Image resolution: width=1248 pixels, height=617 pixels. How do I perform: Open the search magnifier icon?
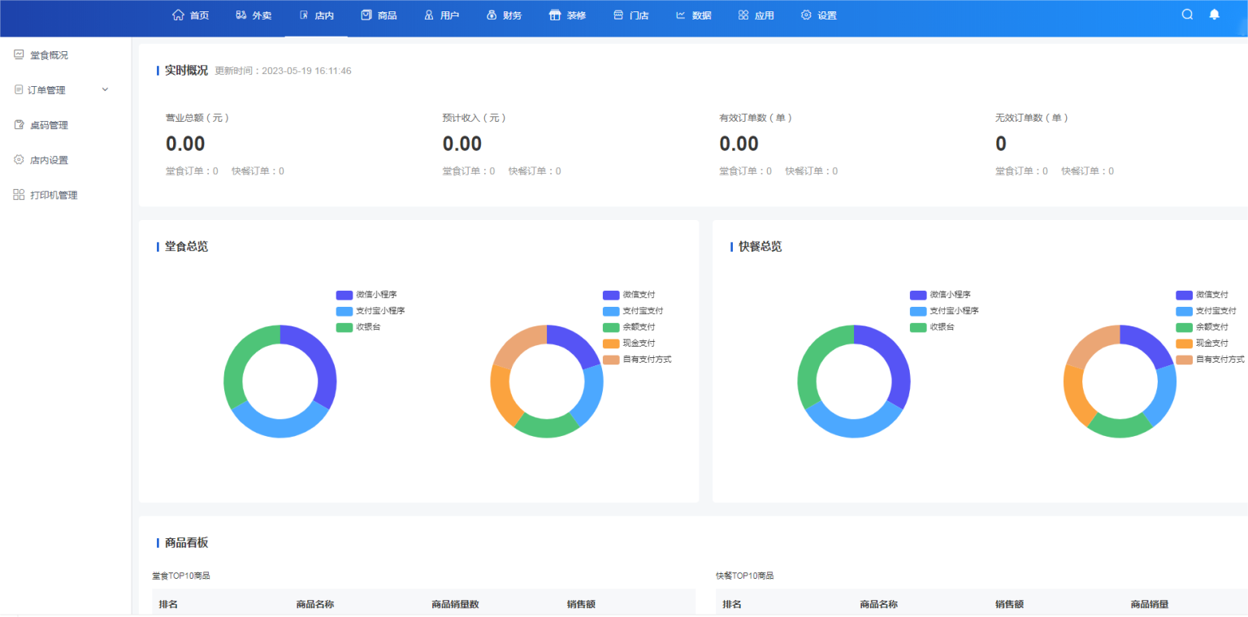[x=1186, y=14]
